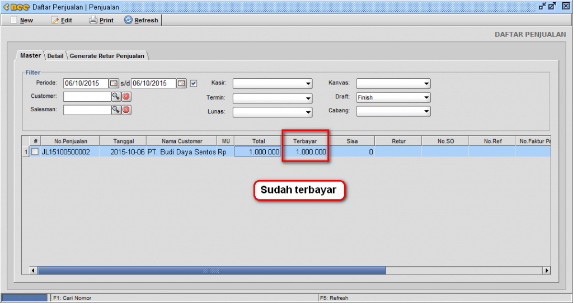Screen dimensions: 573x303
Task: Click the Customer search magnifier icon
Action: point(116,96)
